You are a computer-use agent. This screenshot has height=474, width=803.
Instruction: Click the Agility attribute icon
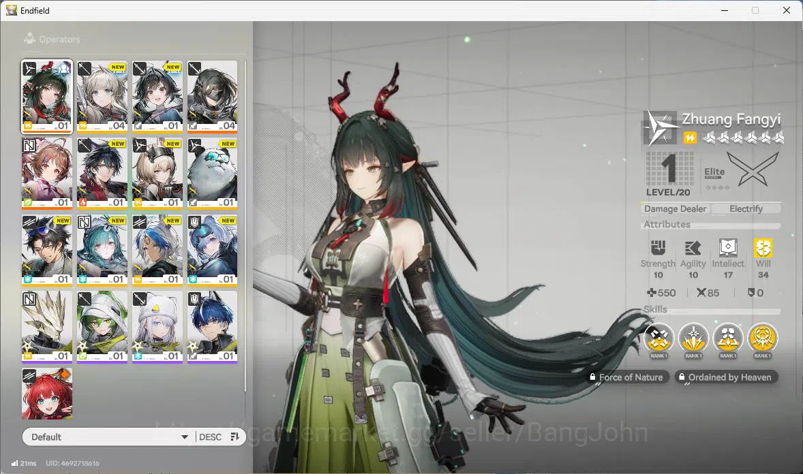(x=693, y=248)
